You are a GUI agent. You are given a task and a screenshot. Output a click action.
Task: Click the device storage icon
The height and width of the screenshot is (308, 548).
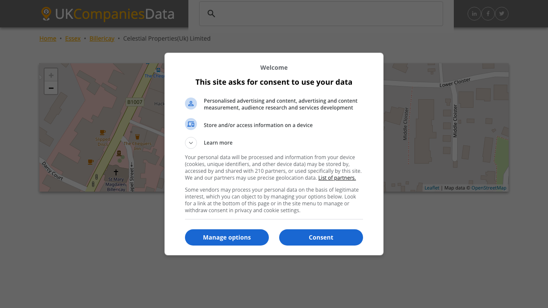click(x=191, y=124)
